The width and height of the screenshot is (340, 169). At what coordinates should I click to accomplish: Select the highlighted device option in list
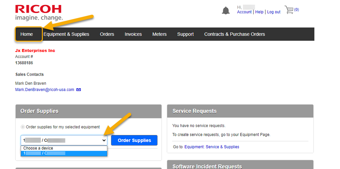tap(64, 153)
